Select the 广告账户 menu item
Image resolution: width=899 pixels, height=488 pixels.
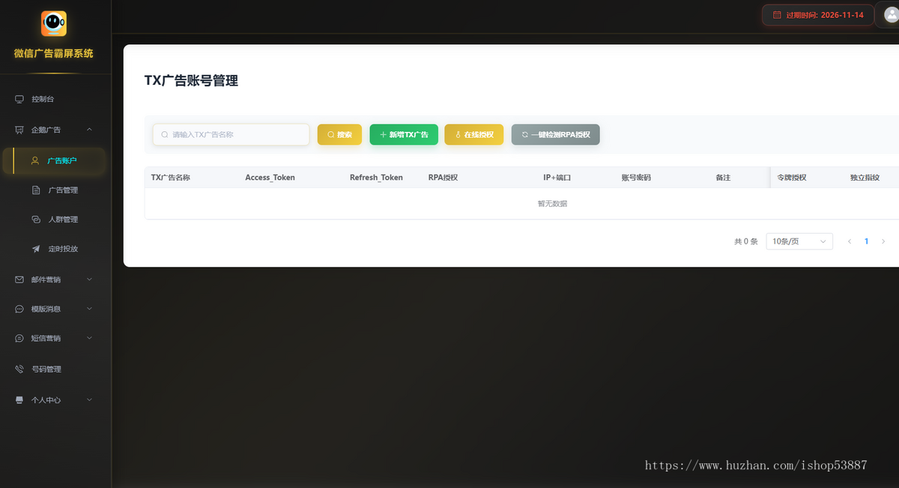54,160
